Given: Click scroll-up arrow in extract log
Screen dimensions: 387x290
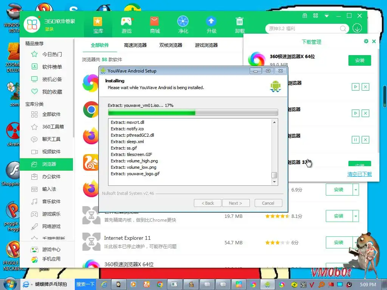Looking at the screenshot, I should click(274, 122).
